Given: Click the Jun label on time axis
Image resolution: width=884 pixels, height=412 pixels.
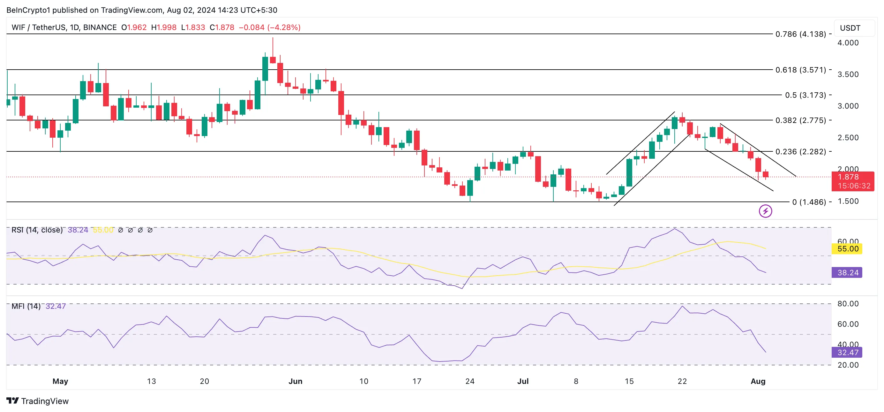Looking at the screenshot, I should click(295, 381).
